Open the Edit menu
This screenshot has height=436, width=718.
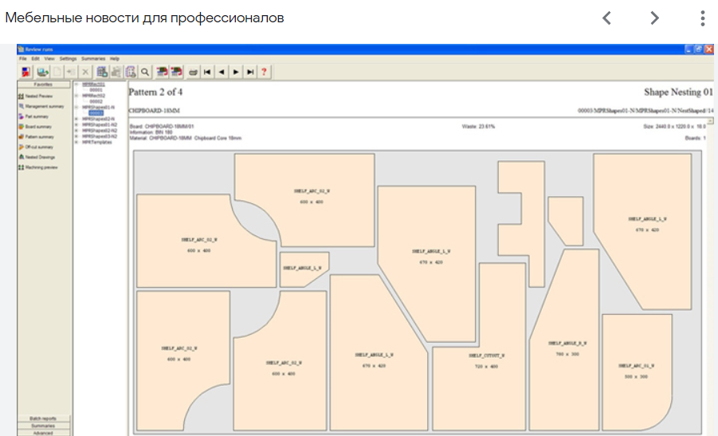(35, 59)
